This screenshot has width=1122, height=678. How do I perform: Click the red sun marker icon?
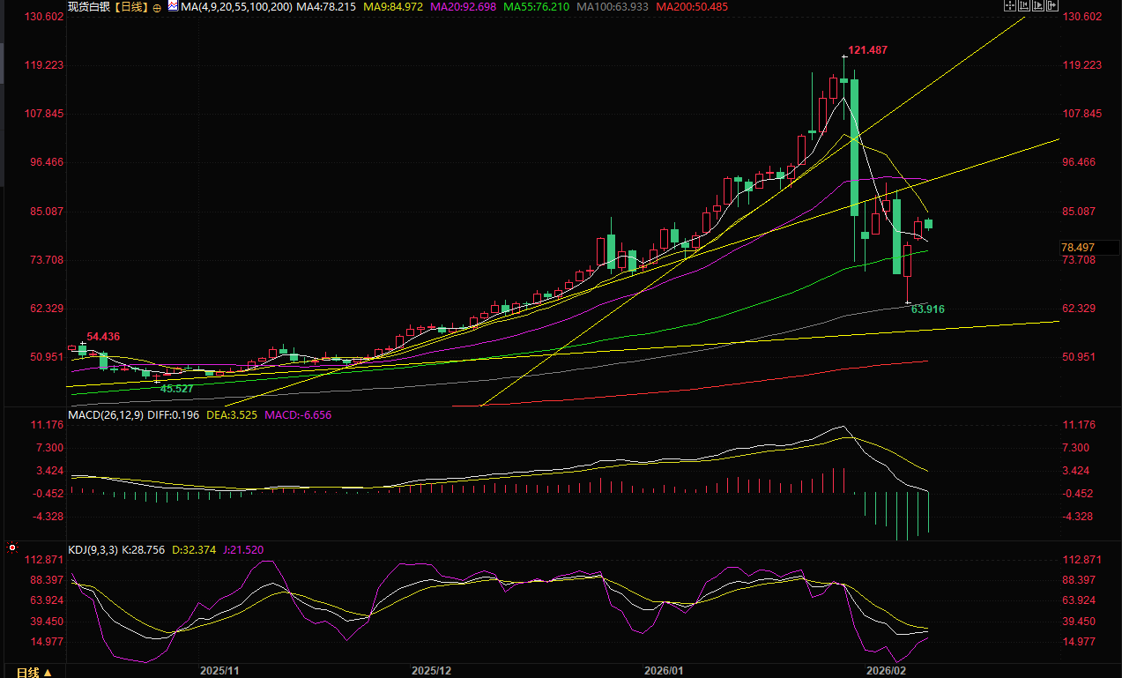pos(12,548)
